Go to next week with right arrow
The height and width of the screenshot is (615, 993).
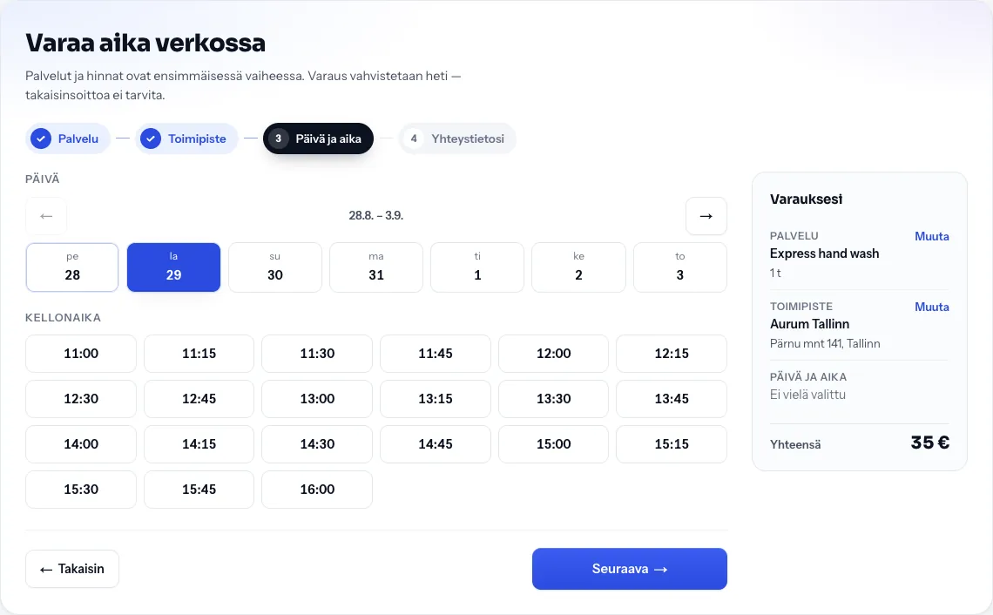[706, 216]
